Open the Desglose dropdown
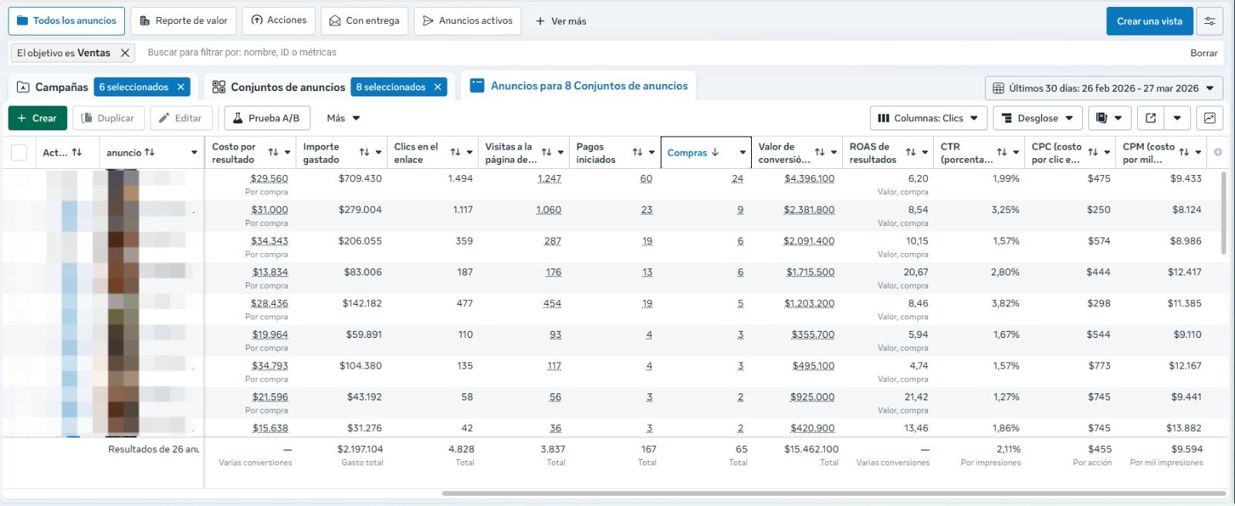The height and width of the screenshot is (506, 1235). [x=1037, y=118]
